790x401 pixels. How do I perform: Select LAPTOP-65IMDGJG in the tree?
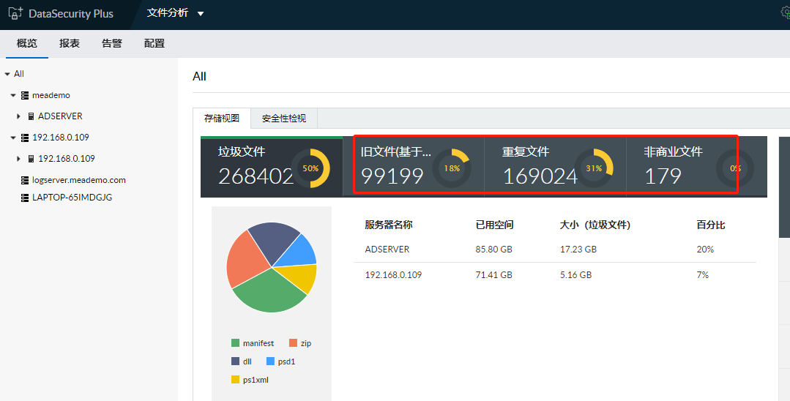(72, 198)
